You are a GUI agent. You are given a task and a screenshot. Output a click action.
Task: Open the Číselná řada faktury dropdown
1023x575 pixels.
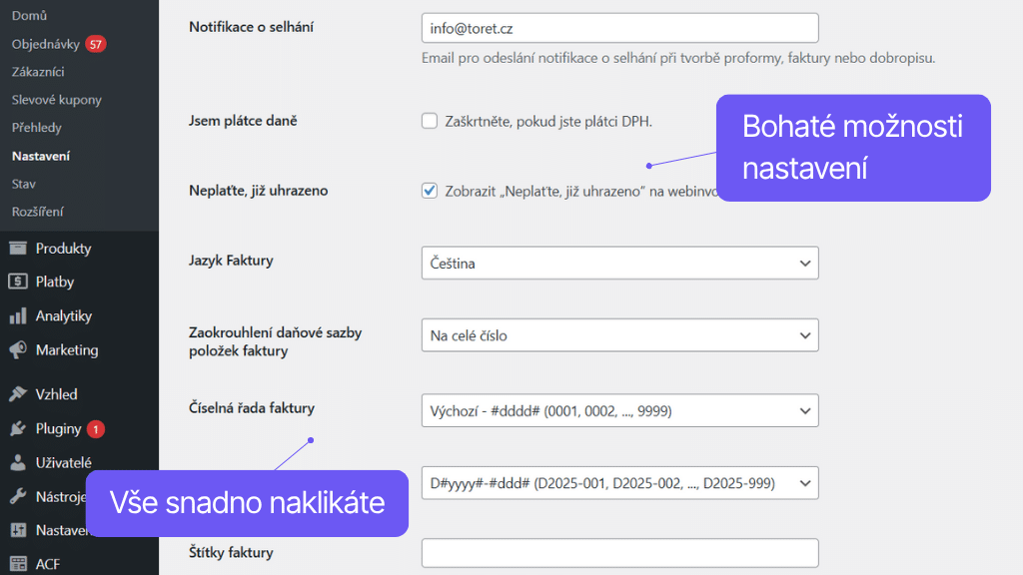[x=619, y=411]
